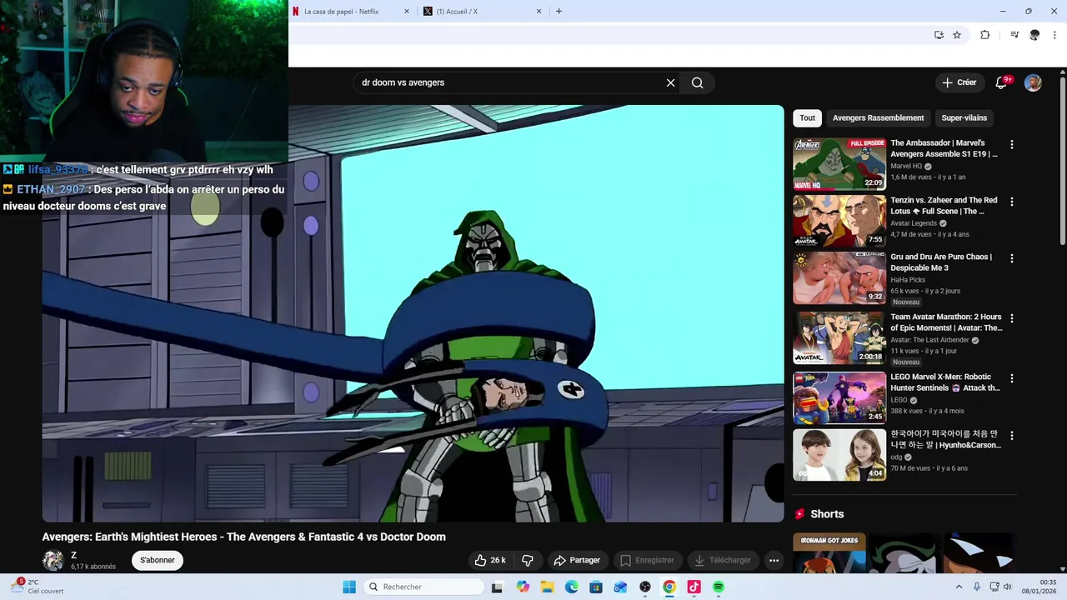1067x600 pixels.
Task: Close the La casa de papel Netflix tab
Action: tap(407, 11)
